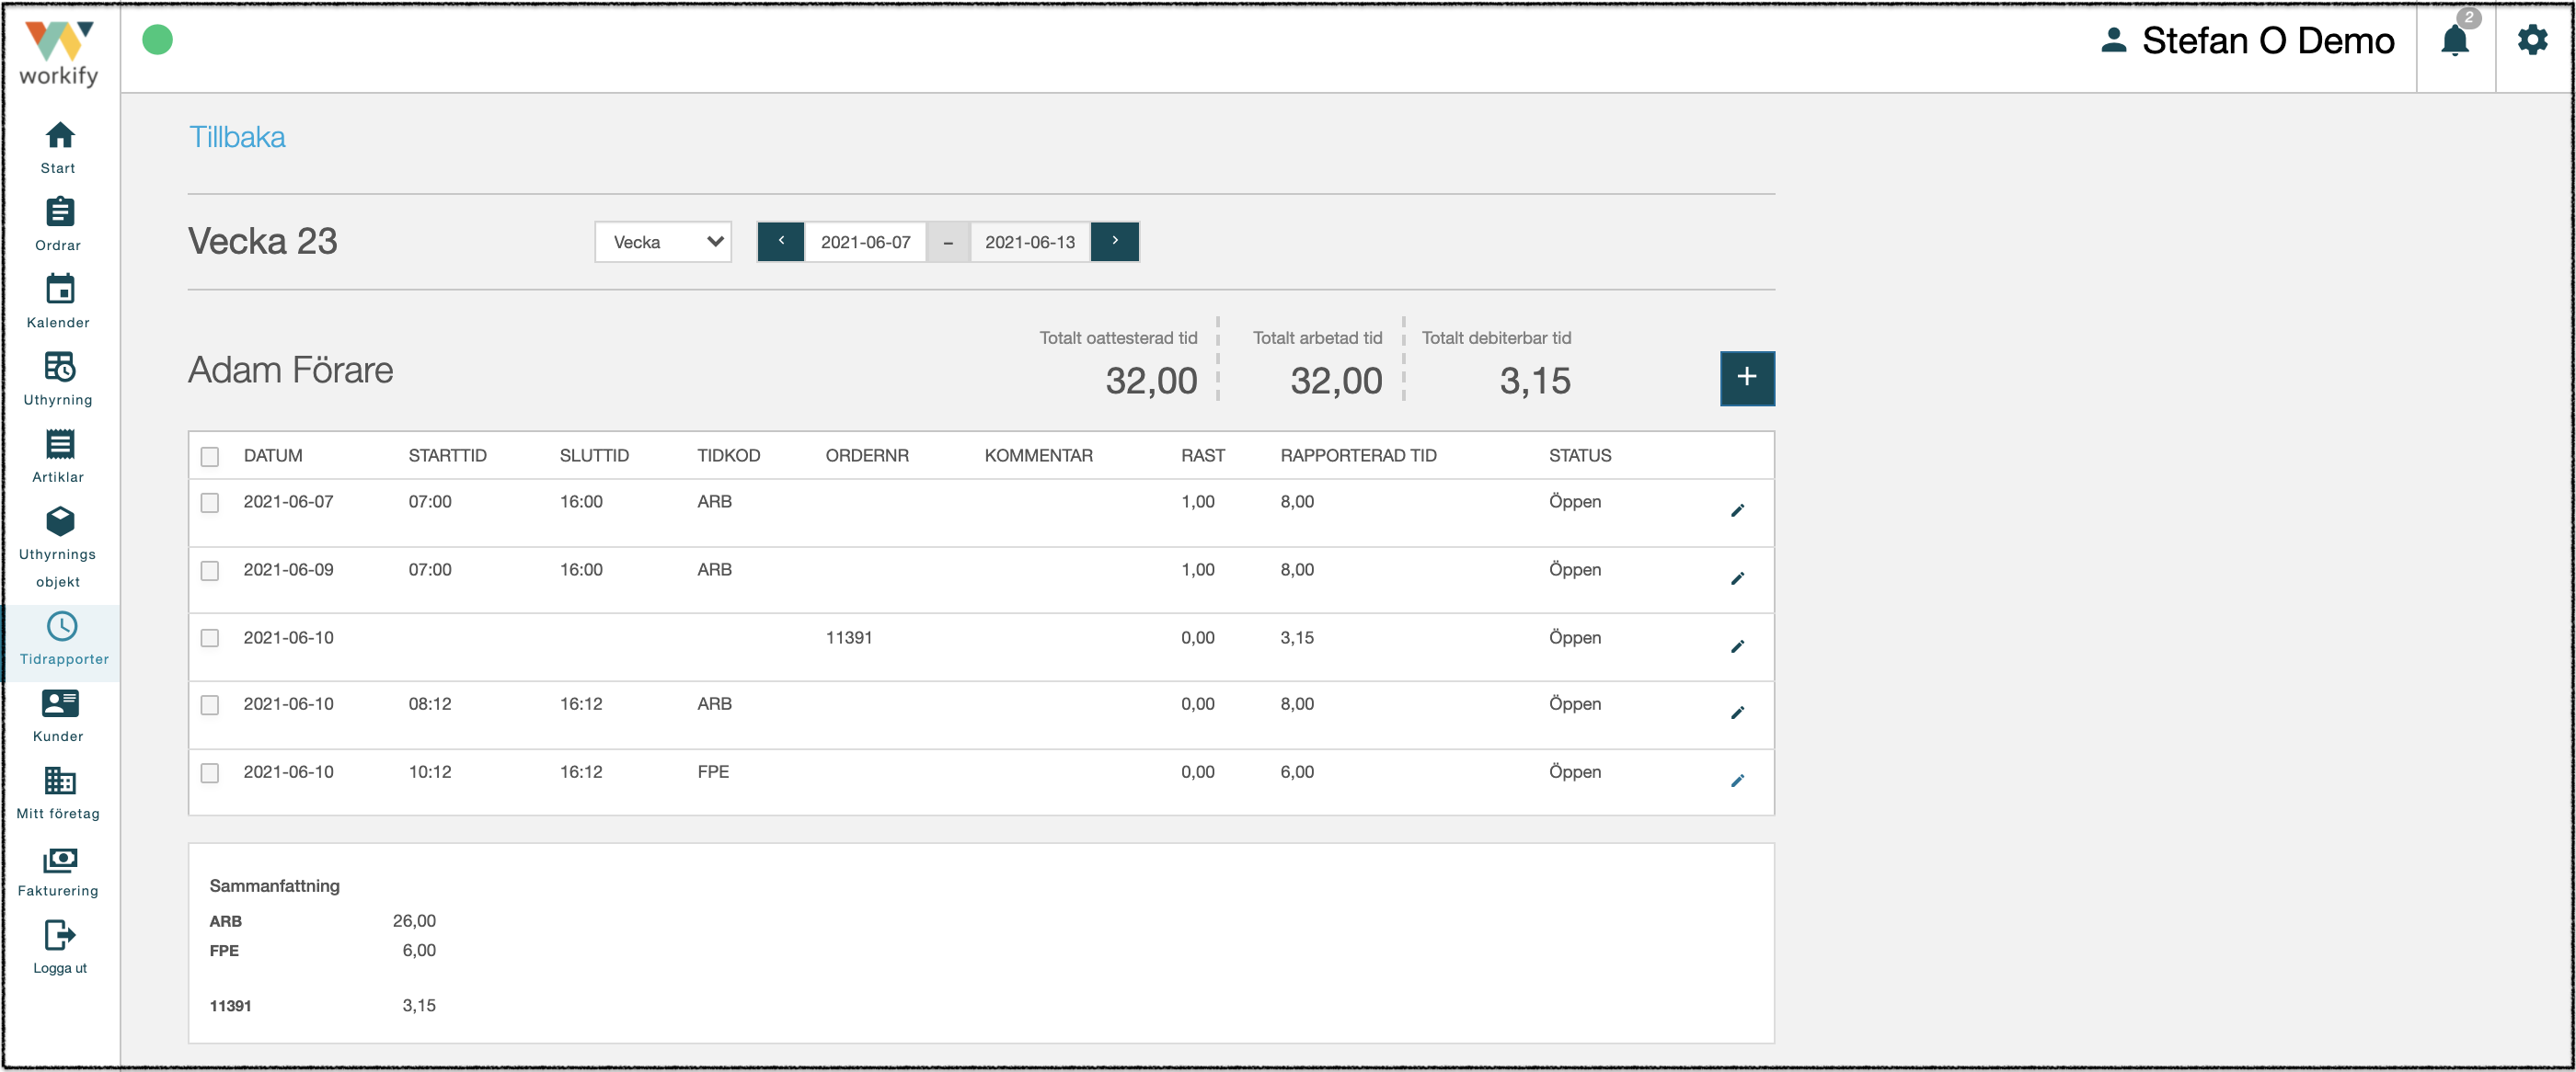Check the order 11391 row checkbox
The image size is (2576, 1072).
210,638
